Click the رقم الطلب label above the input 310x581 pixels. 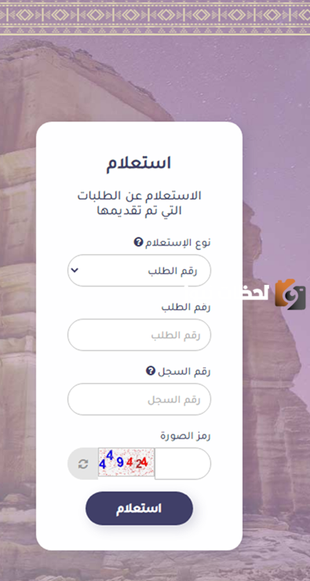186,307
